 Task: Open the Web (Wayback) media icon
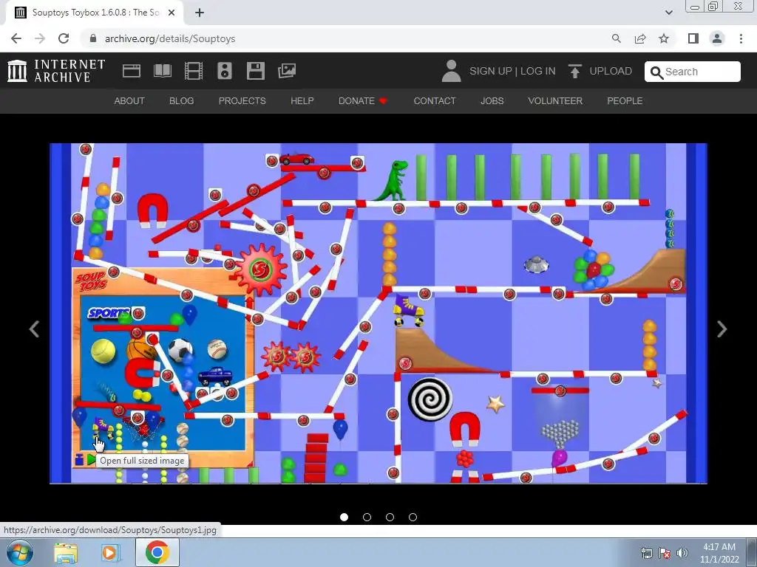[132, 71]
